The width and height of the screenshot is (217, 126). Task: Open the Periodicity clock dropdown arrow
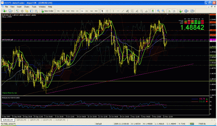click(x=188, y=11)
